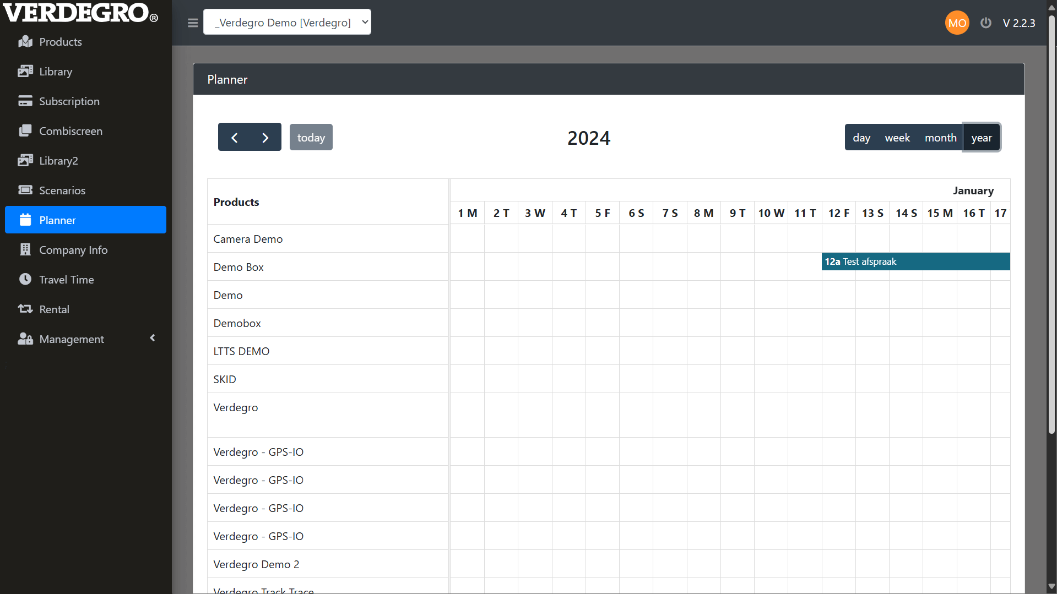The height and width of the screenshot is (594, 1057).
Task: Switch planner to week view
Action: point(897,138)
